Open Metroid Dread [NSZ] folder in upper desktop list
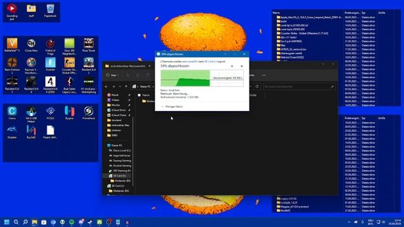404x227 pixels. [292, 57]
